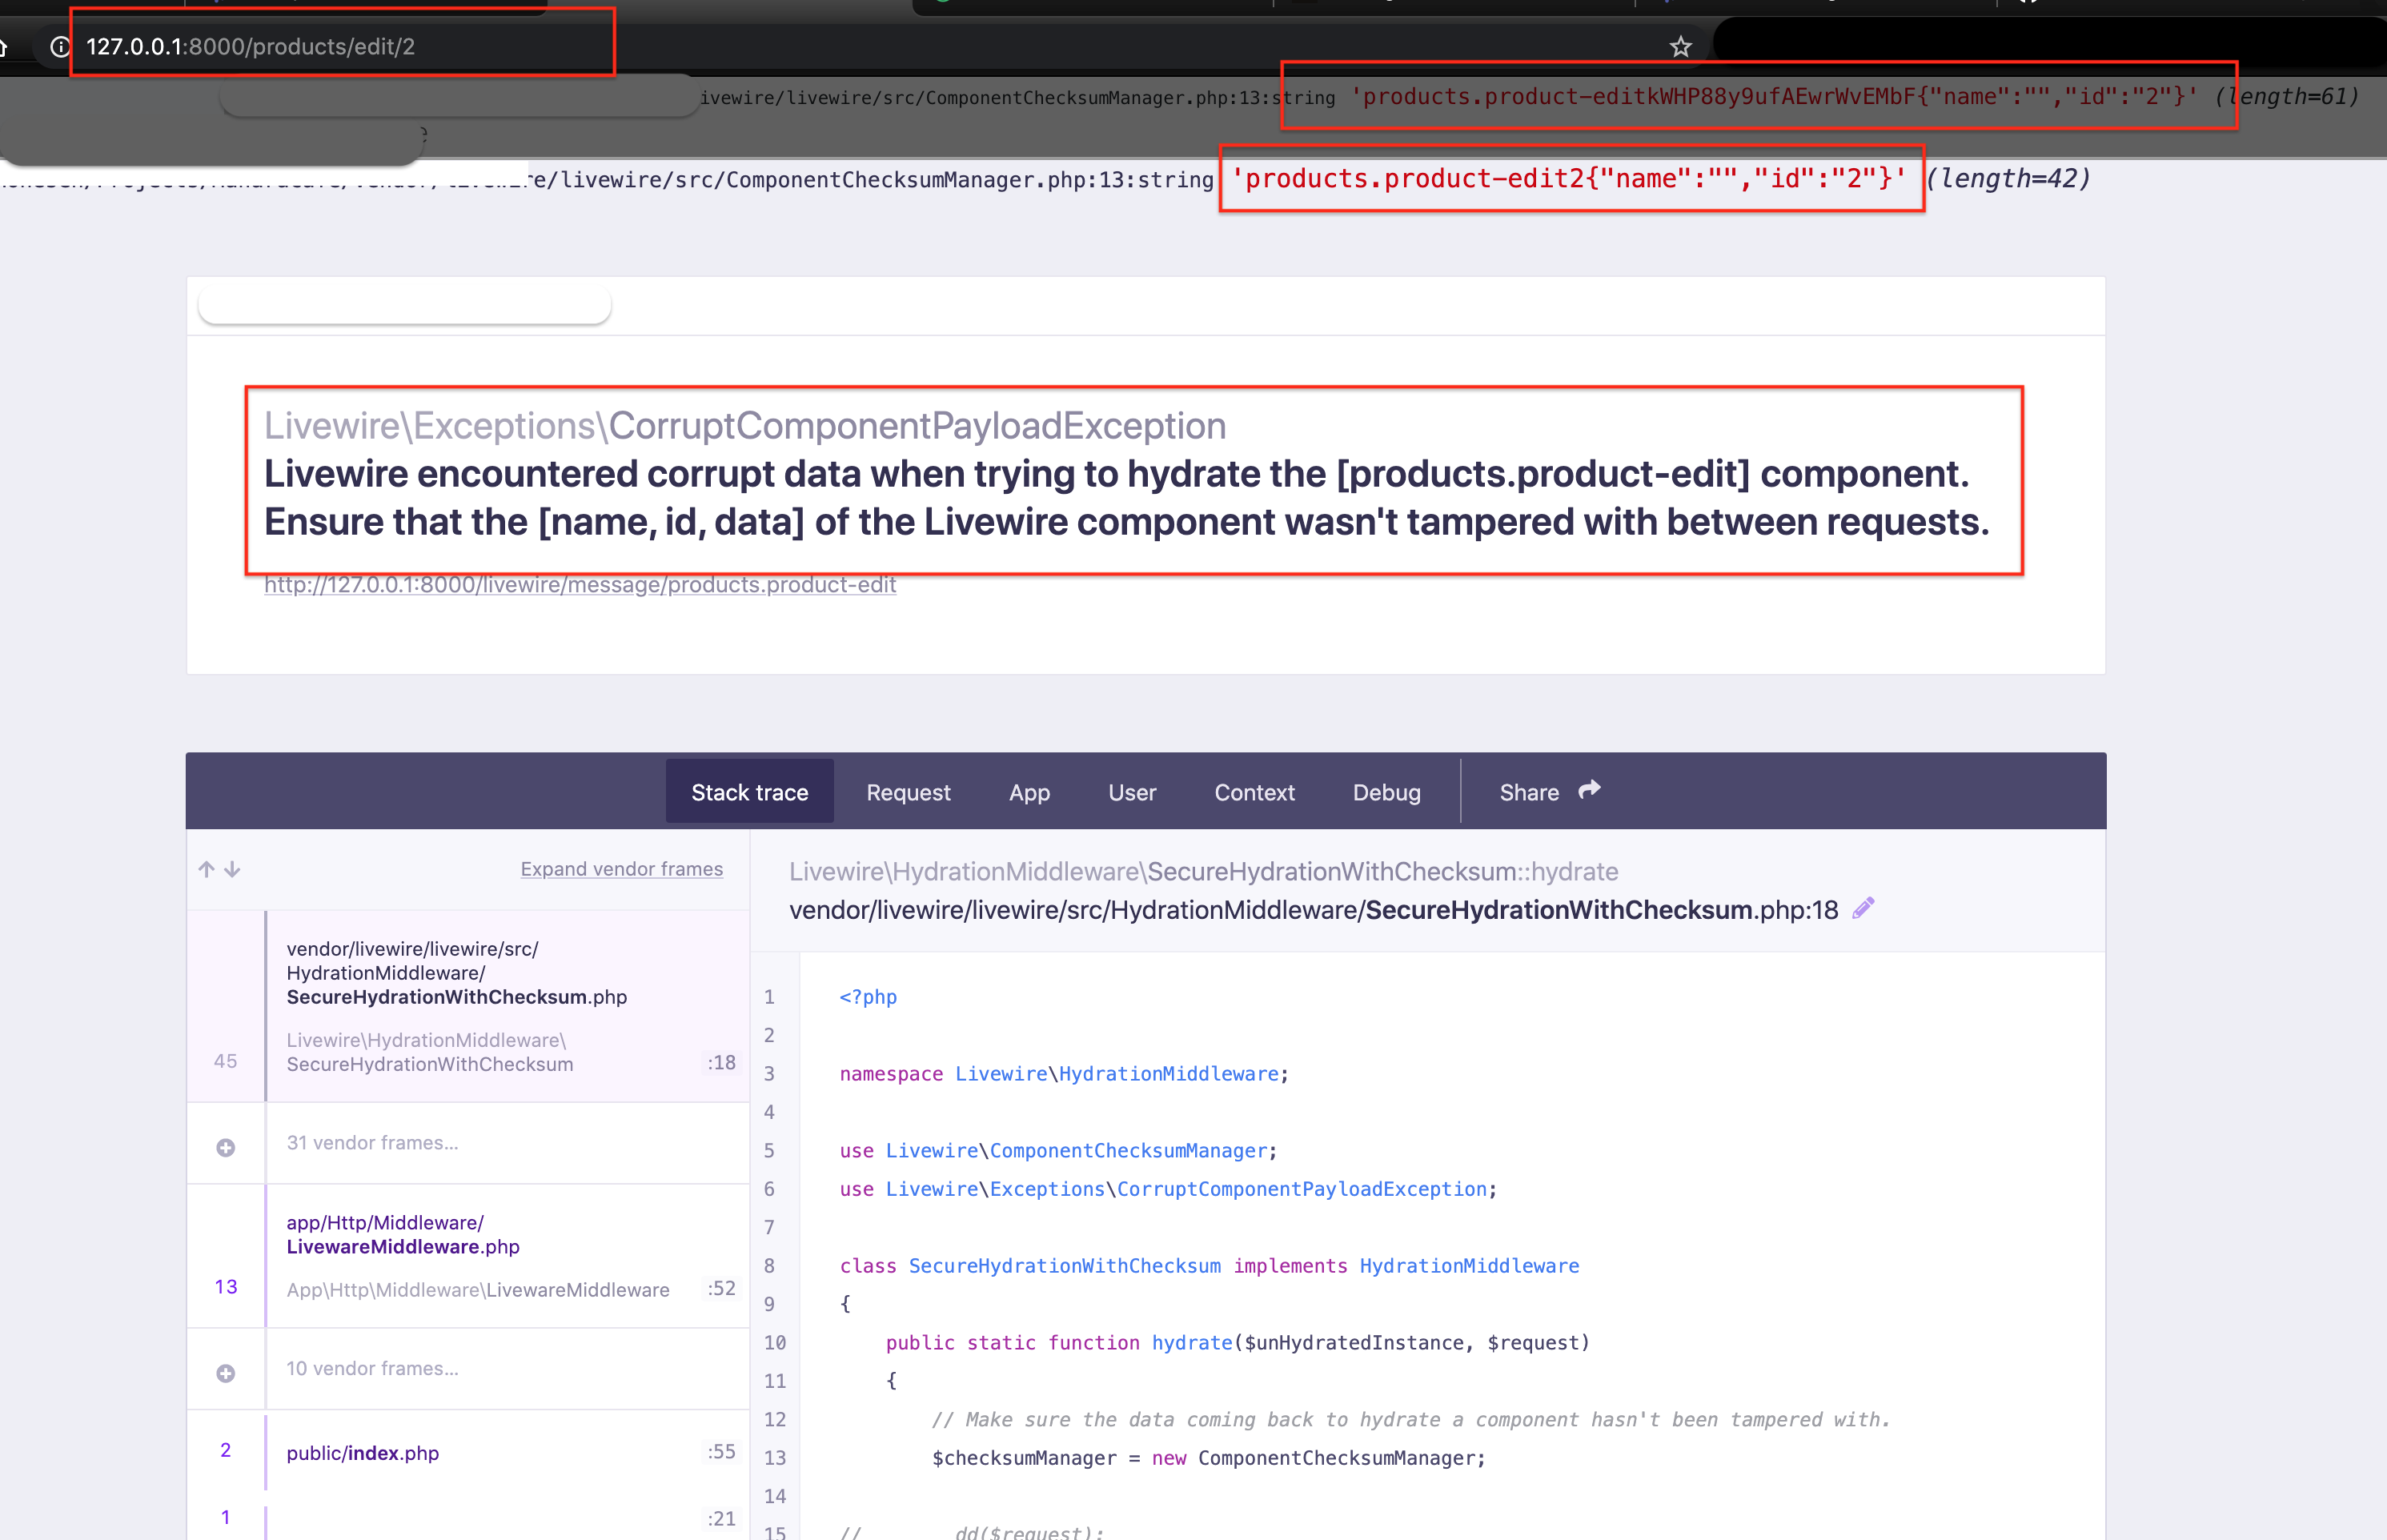
Task: Click the 'products.product-edit2' dump string
Action: coord(1570,179)
